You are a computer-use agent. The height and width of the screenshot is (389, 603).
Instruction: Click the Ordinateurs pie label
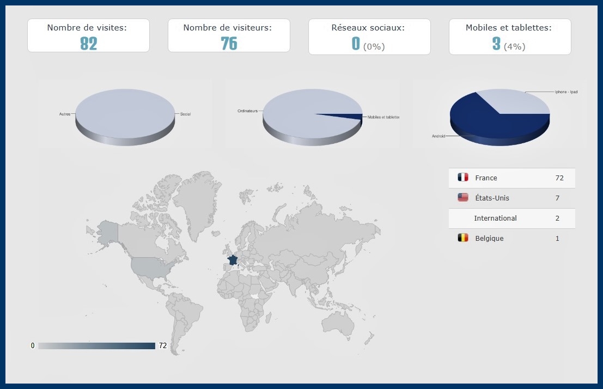point(247,111)
